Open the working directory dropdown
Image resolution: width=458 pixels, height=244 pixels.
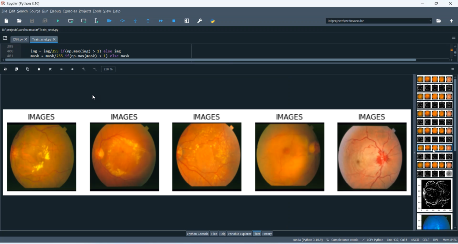[431, 21]
